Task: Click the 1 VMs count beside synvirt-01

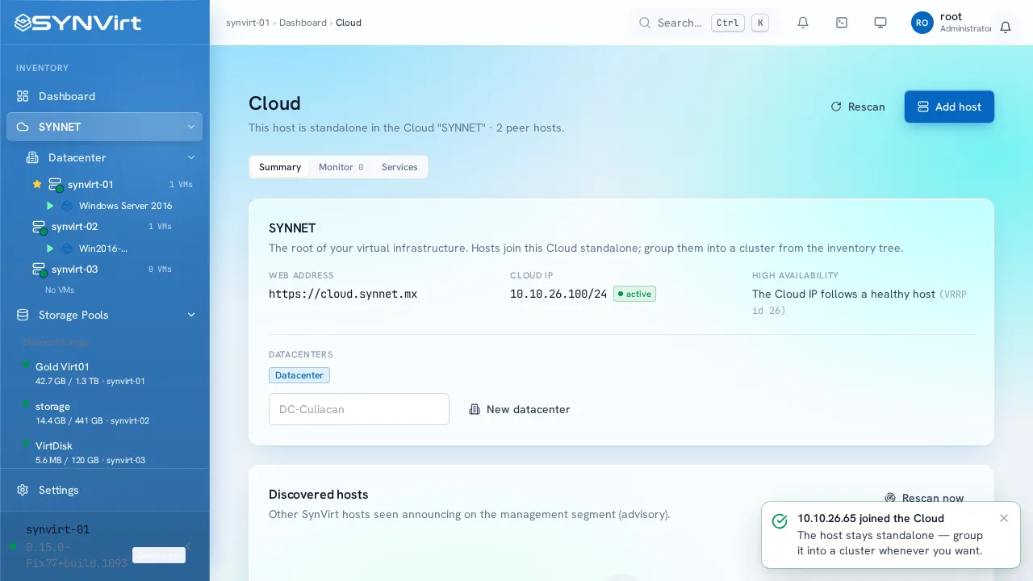Action: (x=181, y=185)
